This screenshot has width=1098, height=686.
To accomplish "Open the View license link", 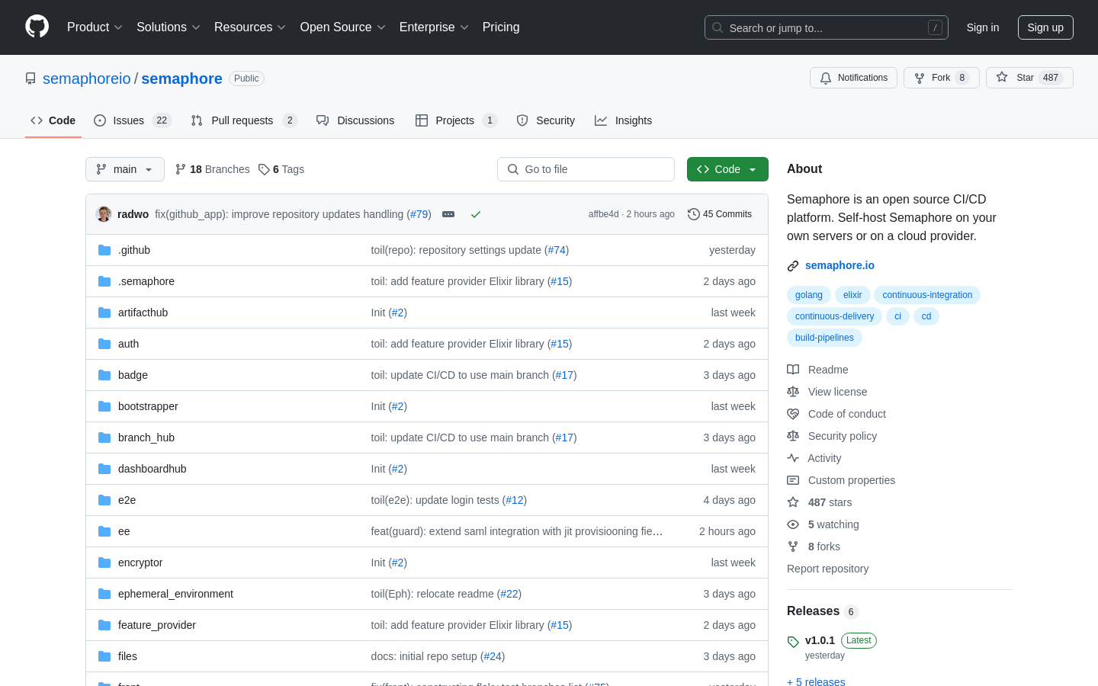I will pyautogui.click(x=837, y=392).
